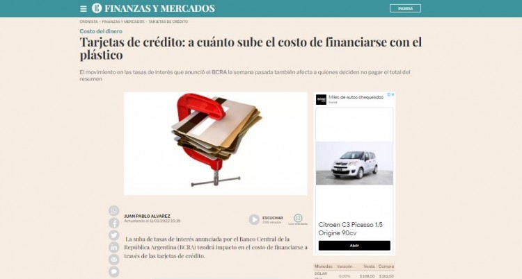Share article via WhatsApp icon

tap(114, 210)
